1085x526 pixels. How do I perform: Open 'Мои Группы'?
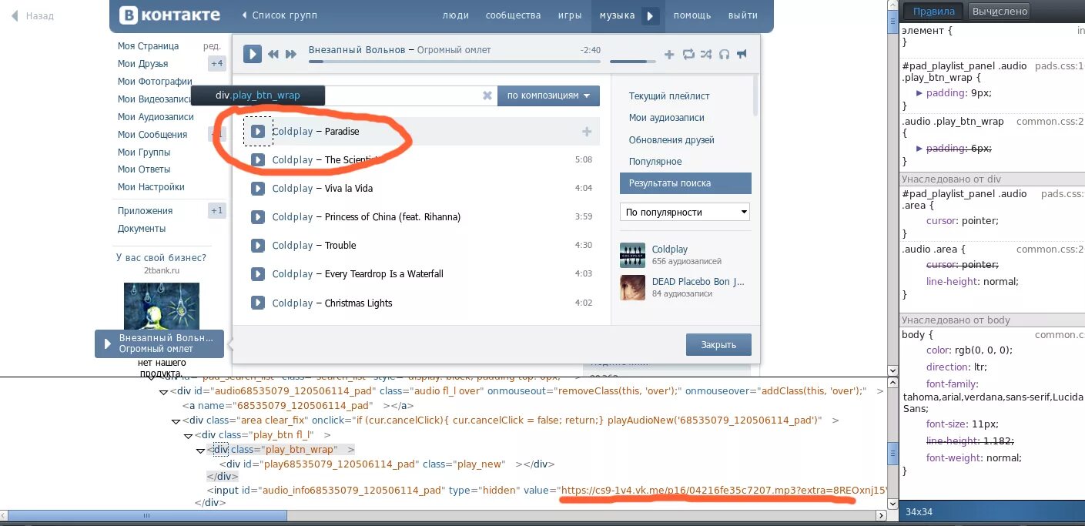[144, 152]
